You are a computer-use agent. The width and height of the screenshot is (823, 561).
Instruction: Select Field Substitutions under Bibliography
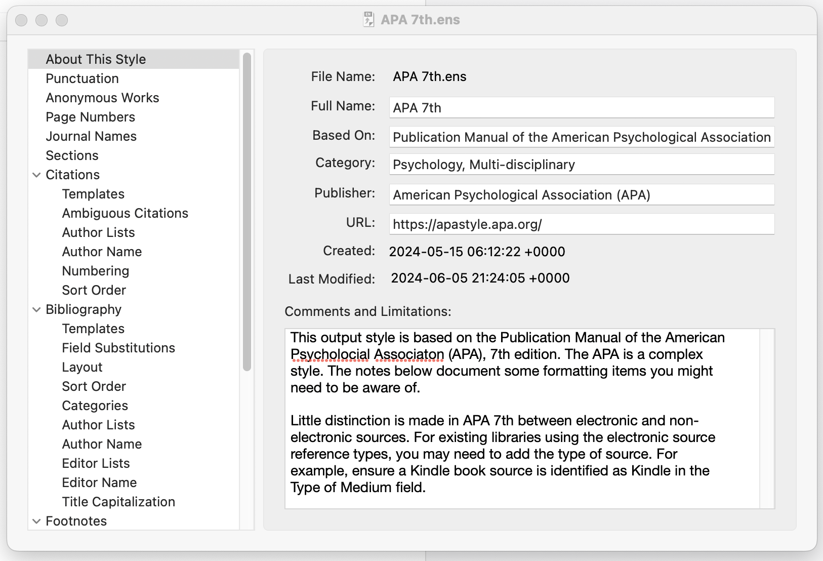click(118, 347)
